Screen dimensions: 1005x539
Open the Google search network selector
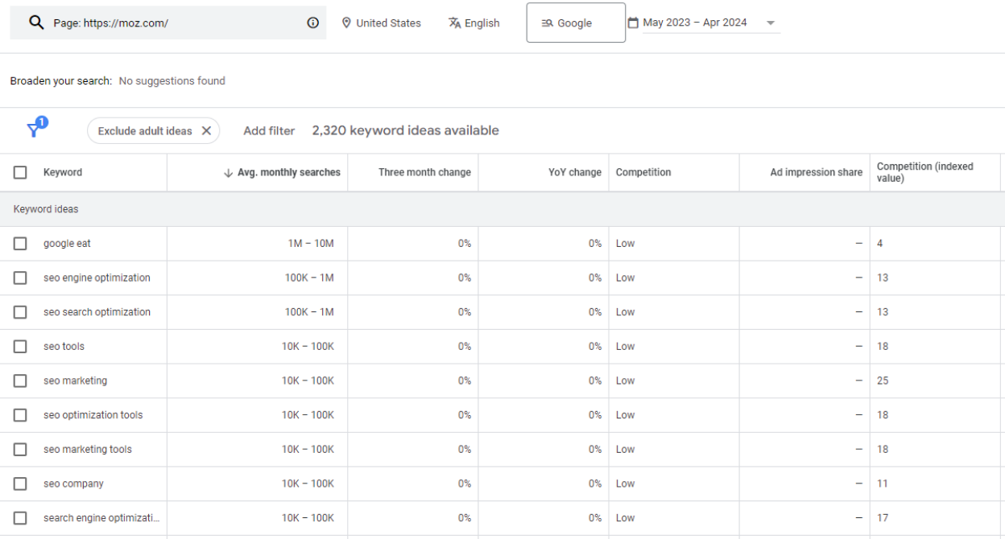575,23
